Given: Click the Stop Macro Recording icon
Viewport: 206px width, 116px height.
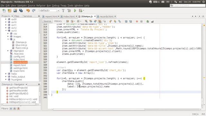Looking at the screenshot, I should coord(141,21).
